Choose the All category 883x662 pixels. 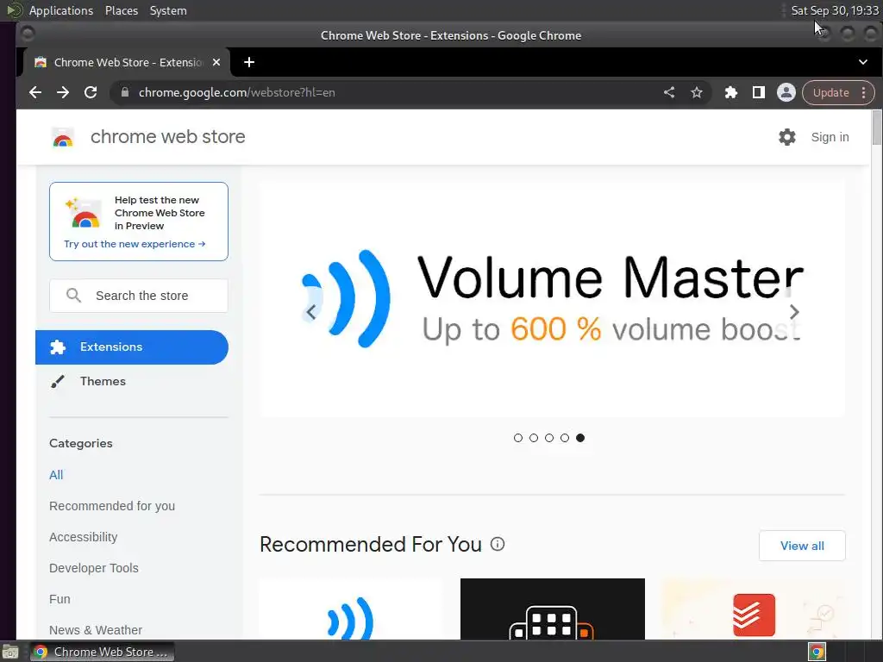56,475
